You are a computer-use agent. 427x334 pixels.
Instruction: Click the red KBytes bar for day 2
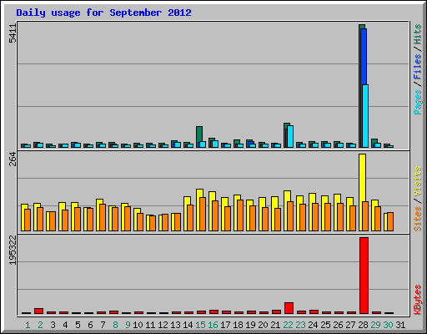tap(38, 311)
